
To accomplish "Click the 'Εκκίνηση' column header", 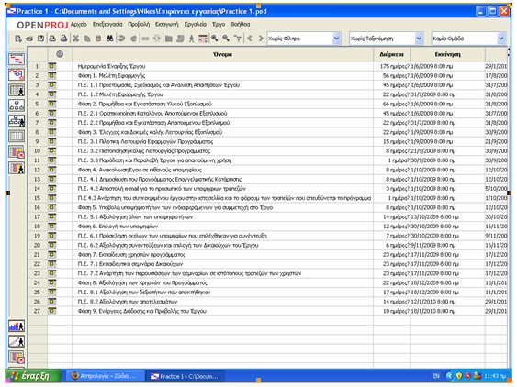I will [x=447, y=54].
